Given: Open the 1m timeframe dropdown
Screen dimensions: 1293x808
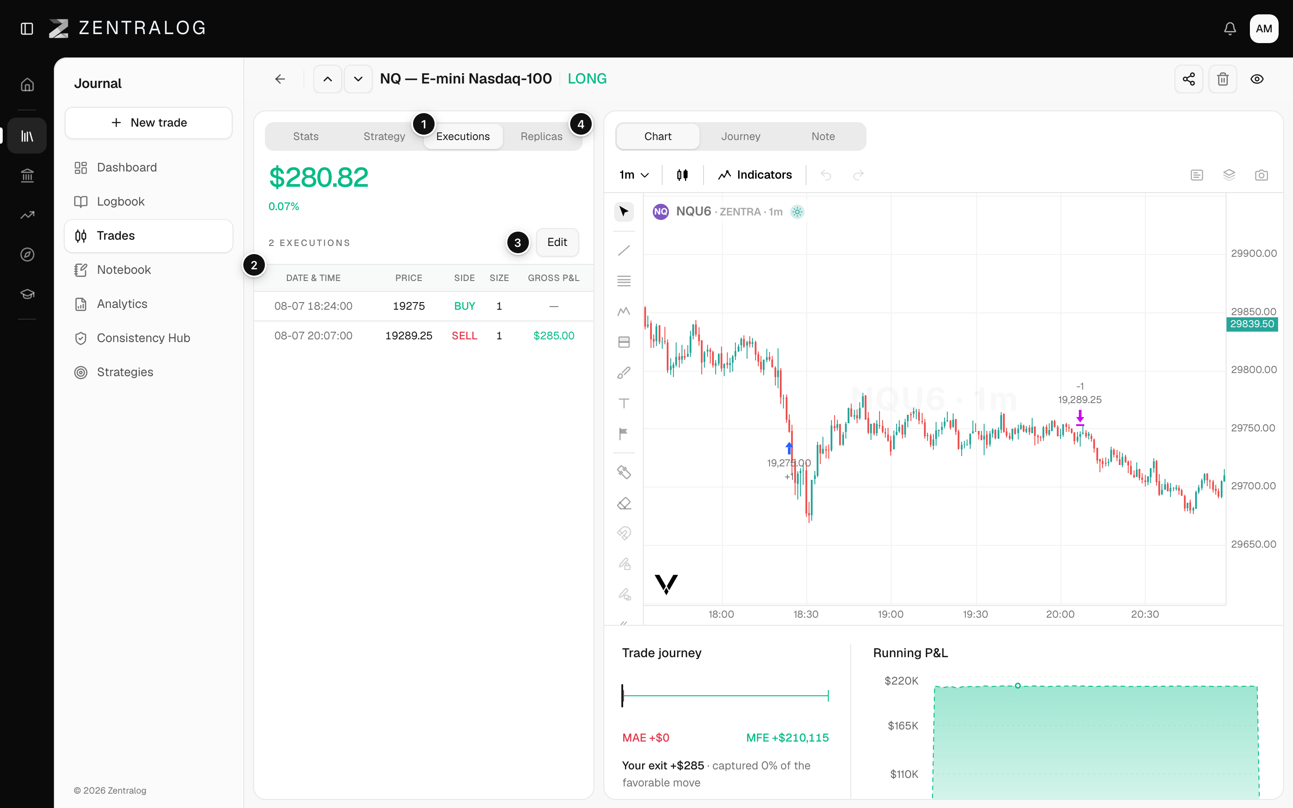Looking at the screenshot, I should coord(633,175).
